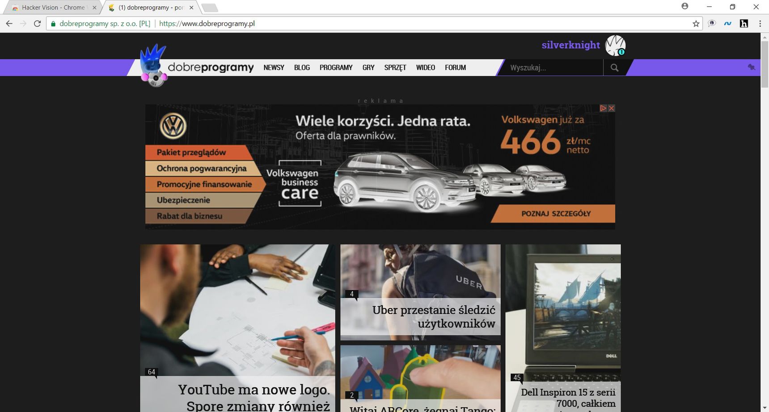Click the browser back arrow

tap(9, 24)
